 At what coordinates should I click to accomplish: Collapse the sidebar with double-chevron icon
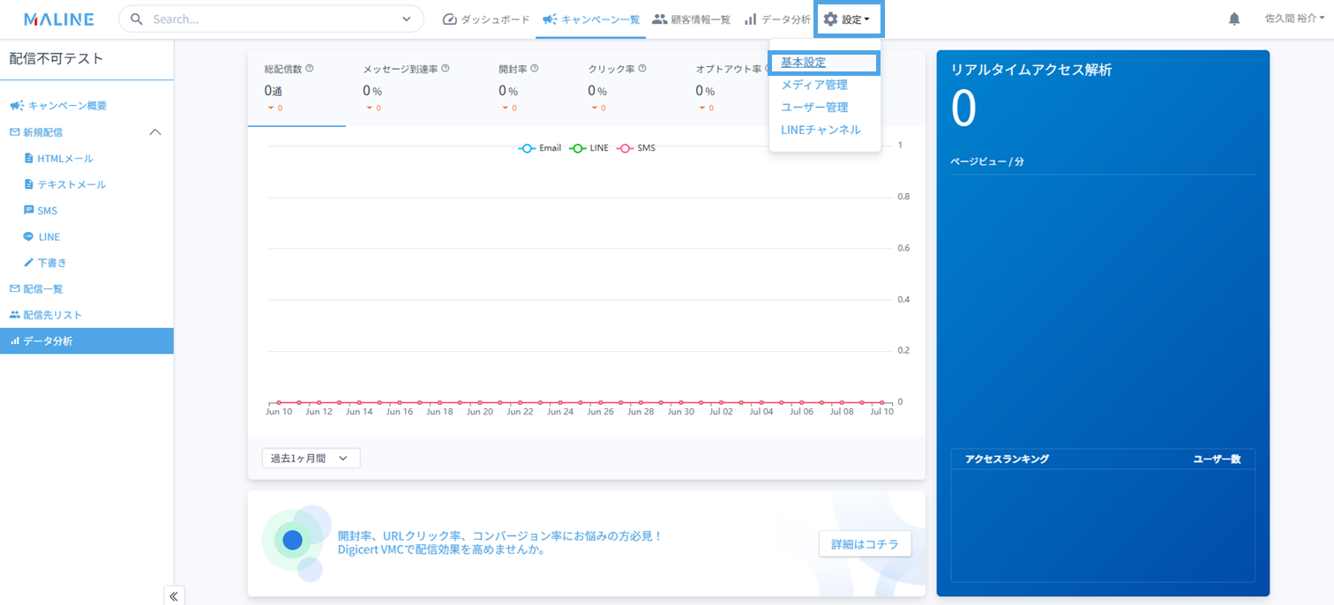pyautogui.click(x=174, y=596)
